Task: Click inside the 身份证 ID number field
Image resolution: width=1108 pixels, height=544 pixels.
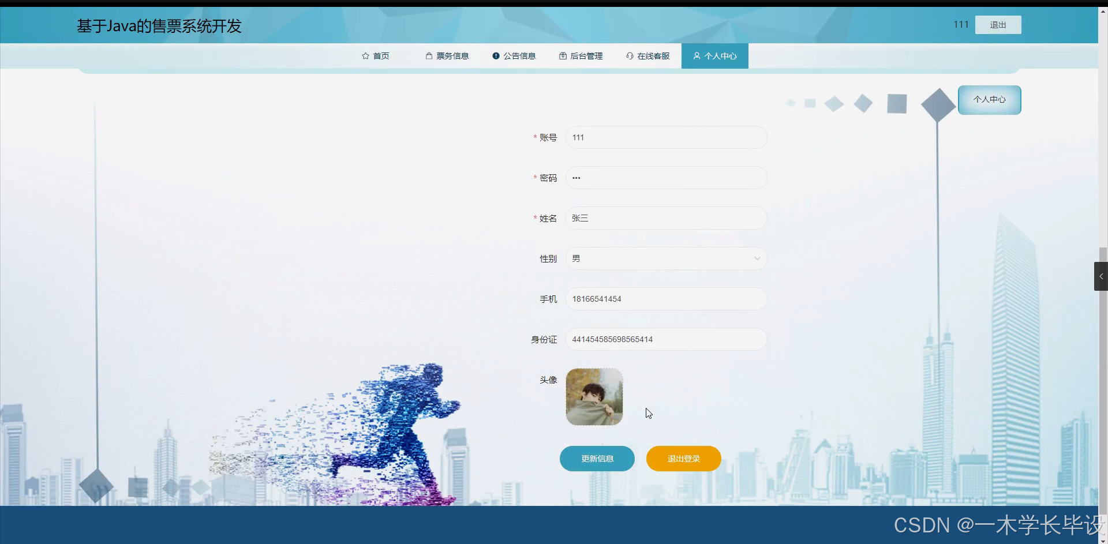Action: [665, 339]
